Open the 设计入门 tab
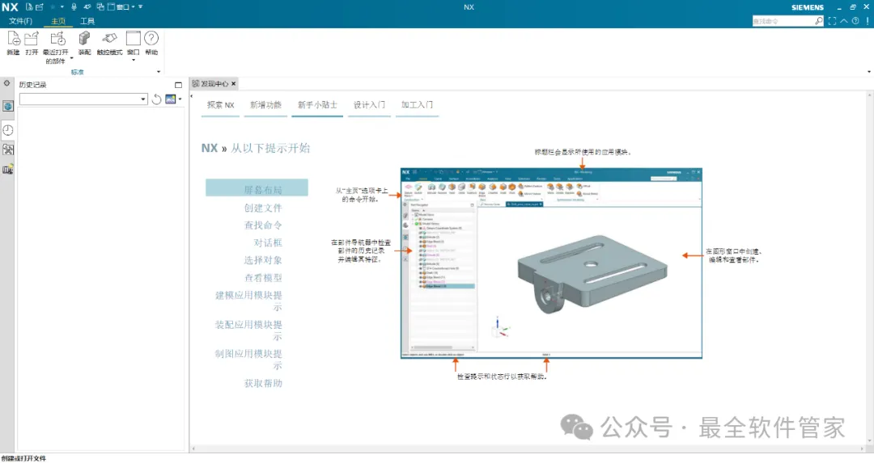874x463 pixels. pos(369,104)
